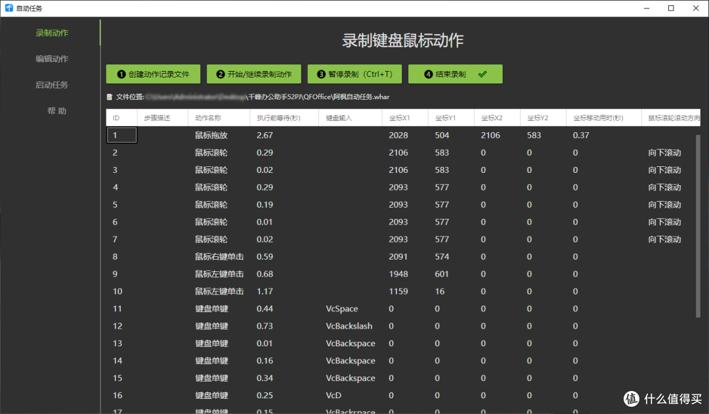The width and height of the screenshot is (709, 414).
Task: Click the X1 coordinate value 2091
Action: pyautogui.click(x=398, y=256)
